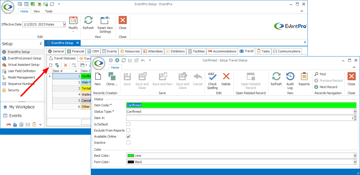Image resolution: width=360 pixels, height=175 pixels.
Task: Refresh the Setup Travel Status window
Action: (276, 79)
